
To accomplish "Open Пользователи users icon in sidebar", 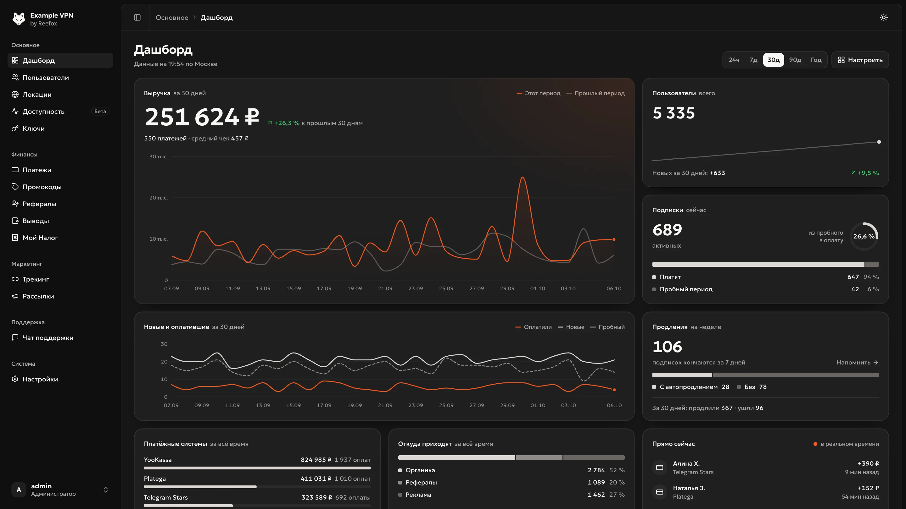I will [15, 77].
